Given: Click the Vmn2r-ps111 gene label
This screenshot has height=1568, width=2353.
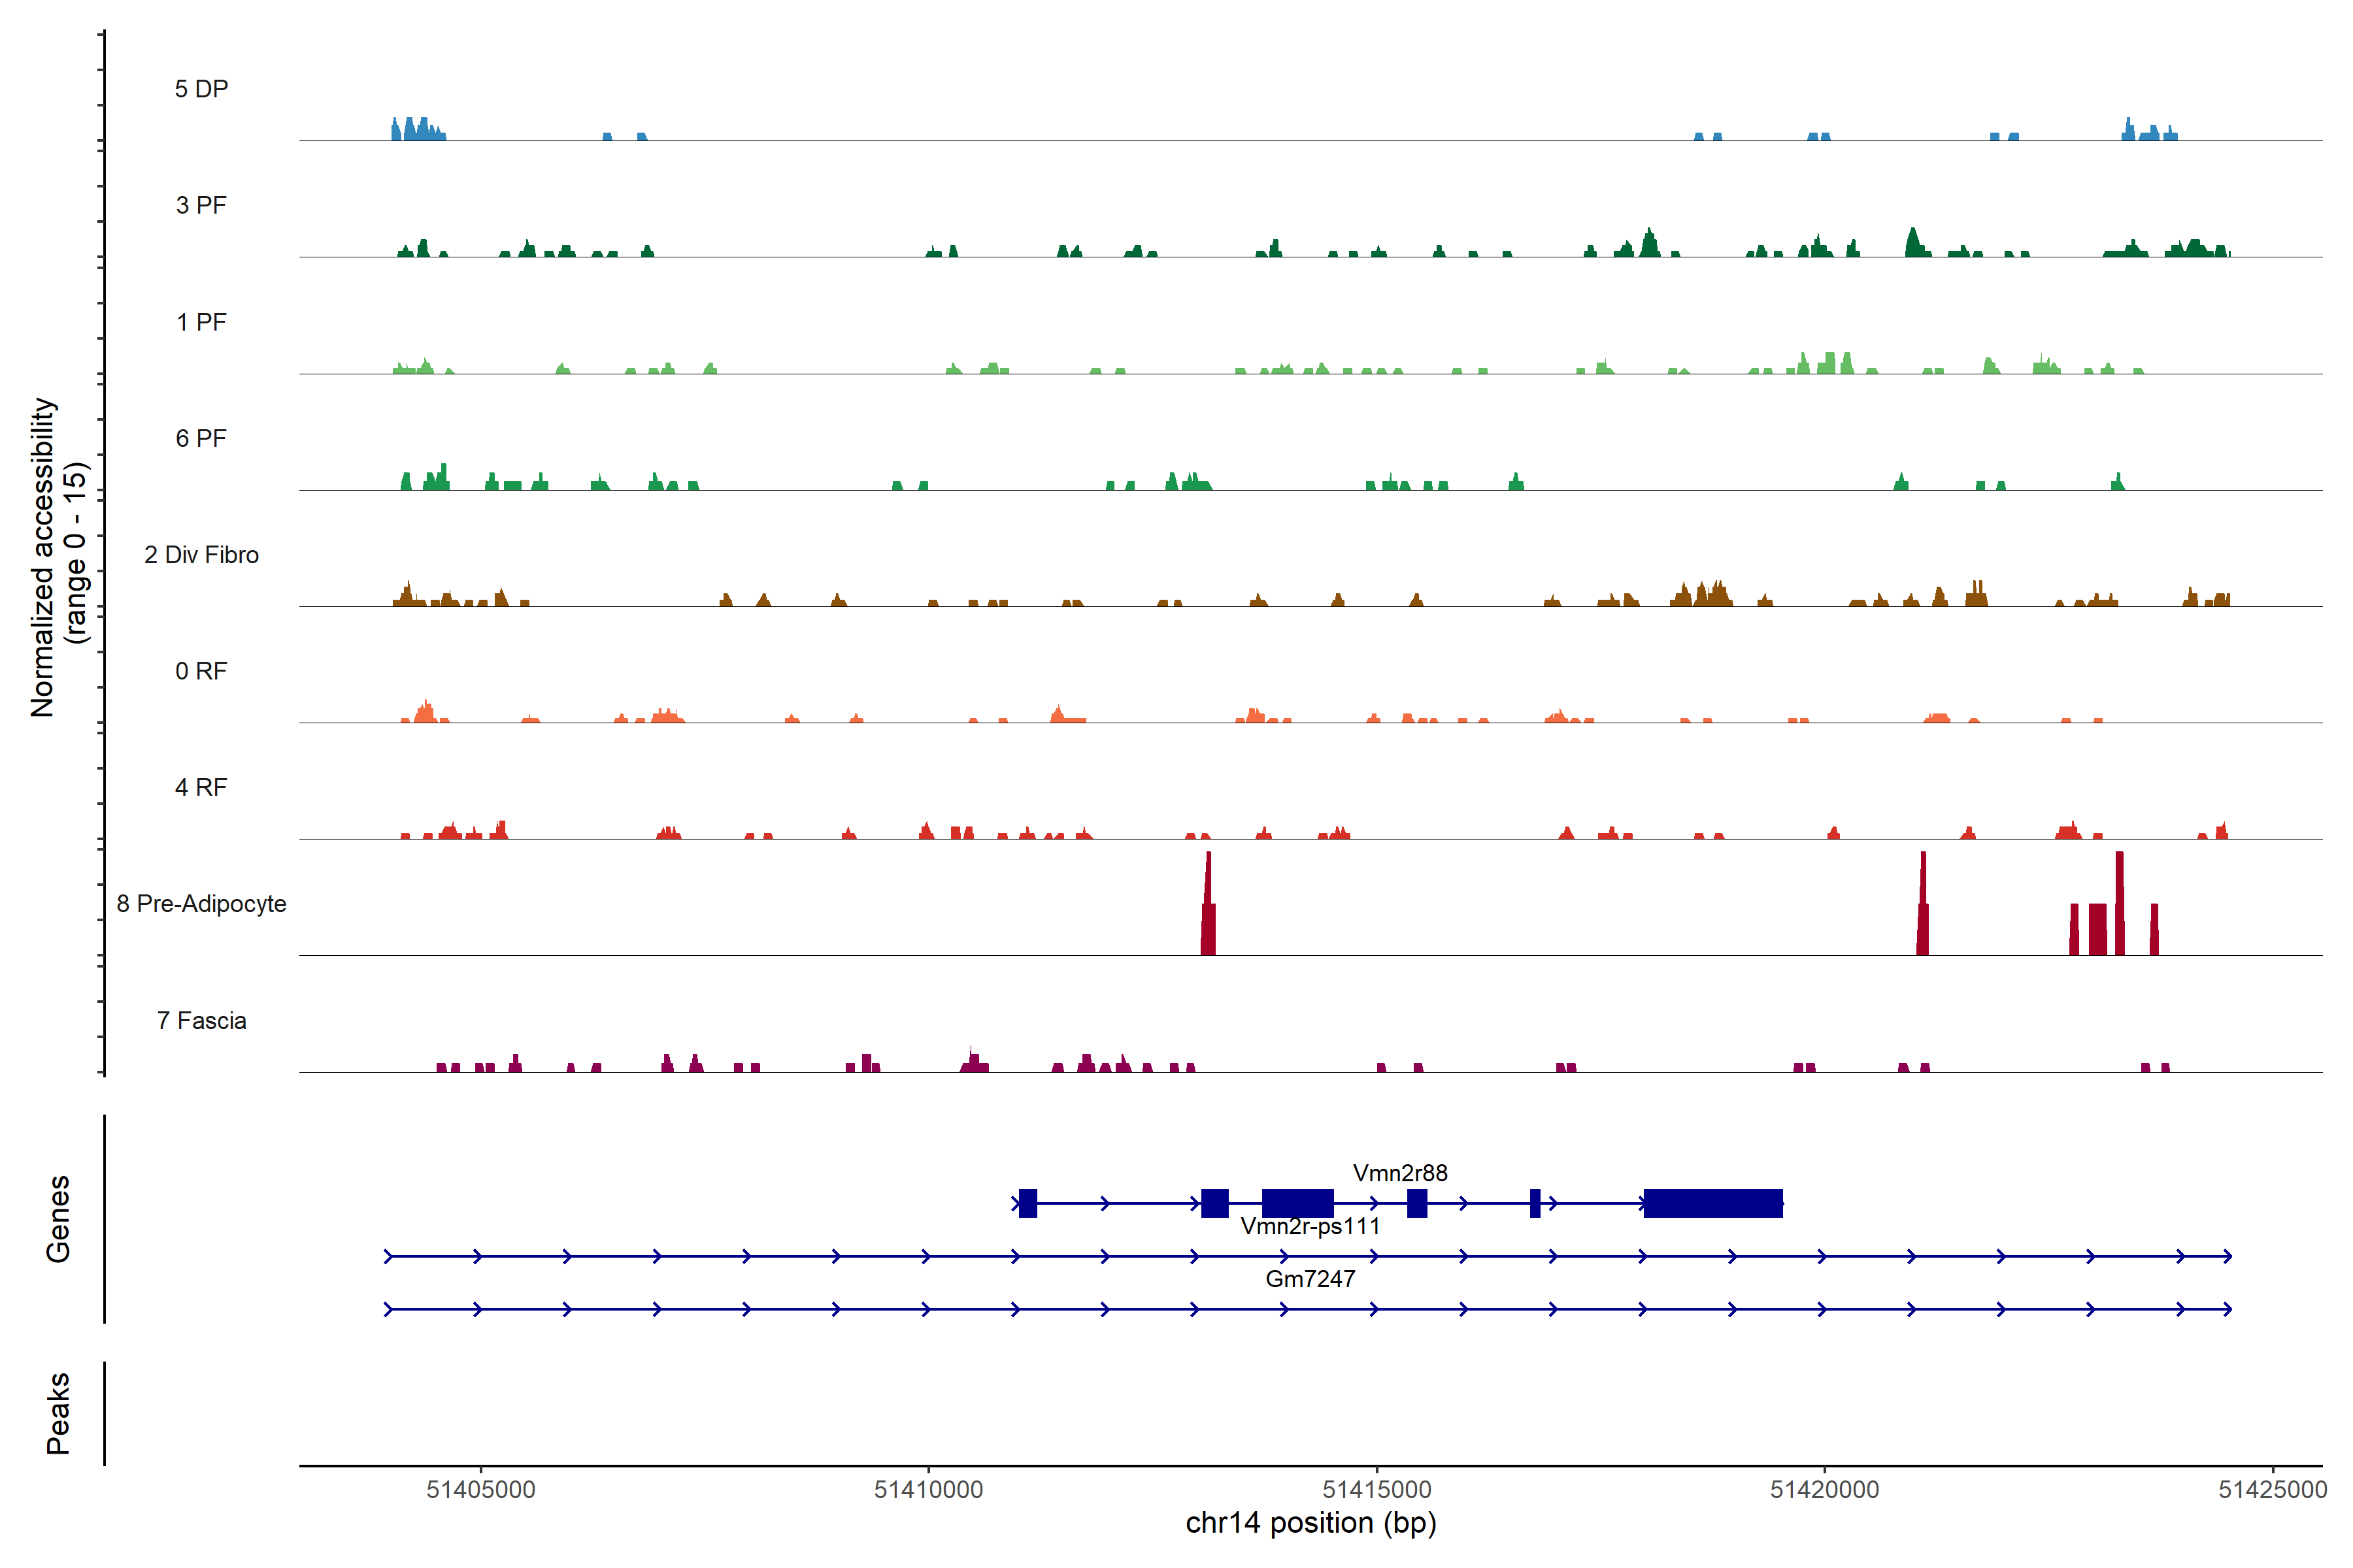Looking at the screenshot, I should click(1310, 1226).
